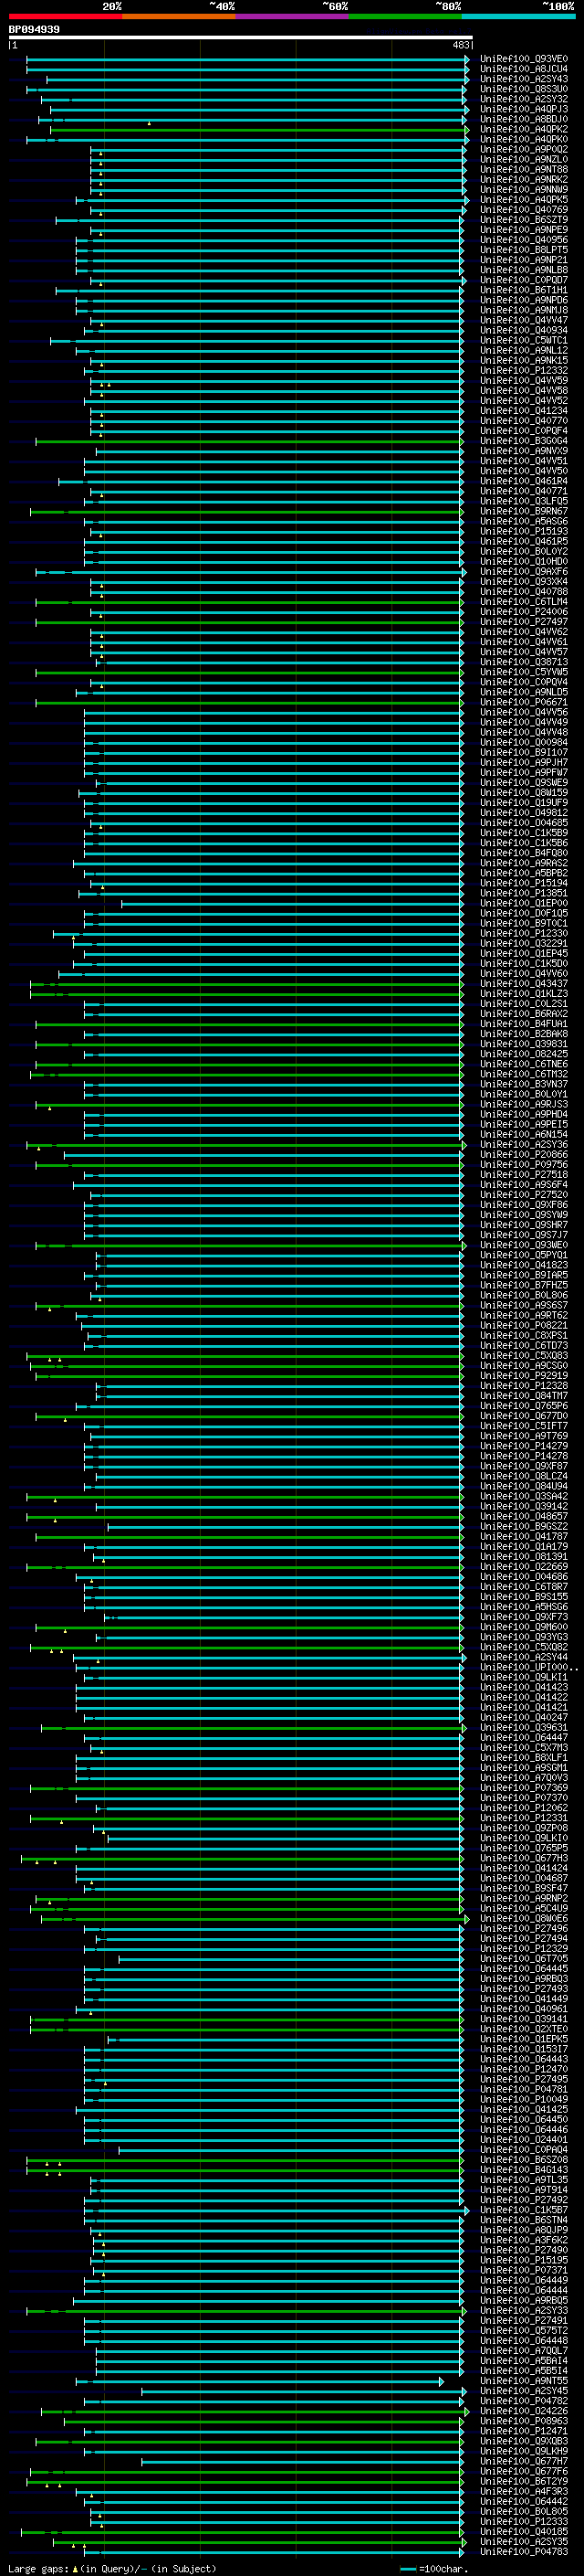Viewport: 584px width, 2576px height.
Task: Click the UniRef100_Q9AXF6 label
Action: click(524, 572)
